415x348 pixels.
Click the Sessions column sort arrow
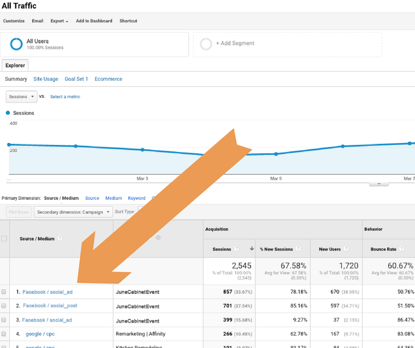click(252, 249)
